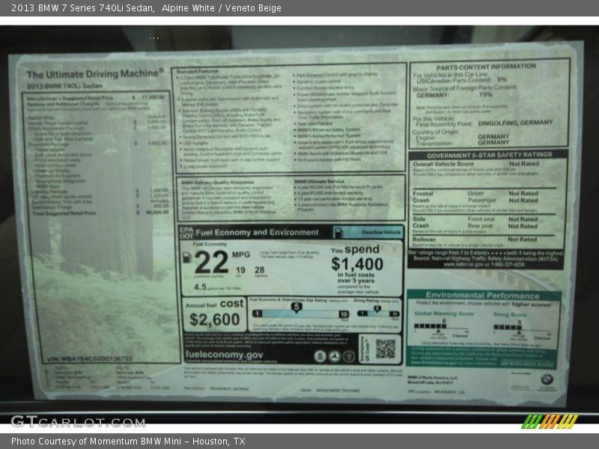Click the BMW roundel logo on the sticker
Image resolution: width=599 pixels, height=449 pixels.
(547, 379)
